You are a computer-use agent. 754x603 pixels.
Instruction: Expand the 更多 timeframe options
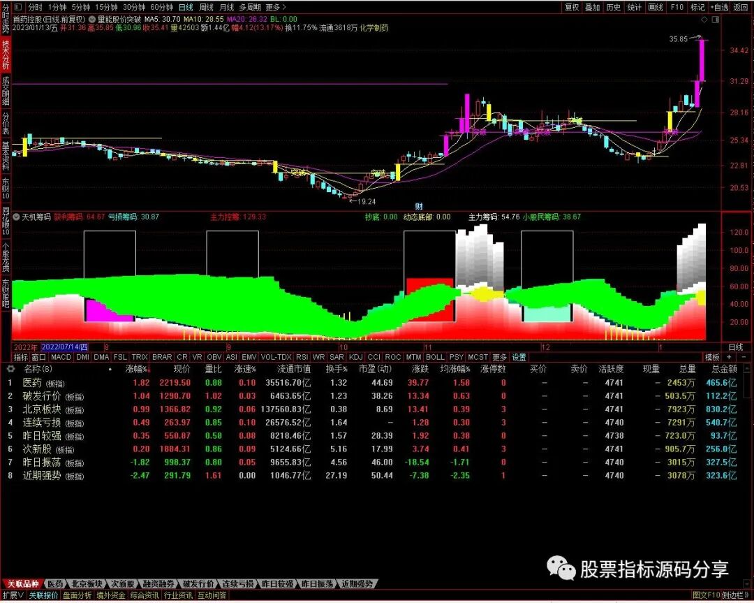coord(276,7)
